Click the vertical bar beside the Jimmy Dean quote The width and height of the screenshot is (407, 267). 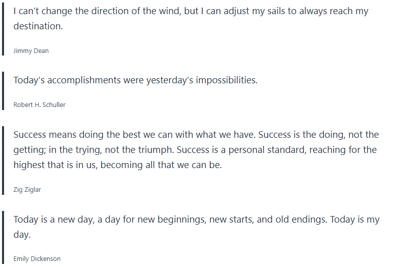click(3, 28)
